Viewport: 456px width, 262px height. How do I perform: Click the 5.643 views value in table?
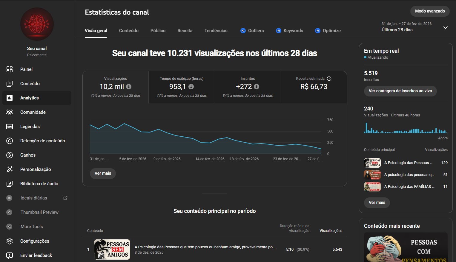pos(337,249)
